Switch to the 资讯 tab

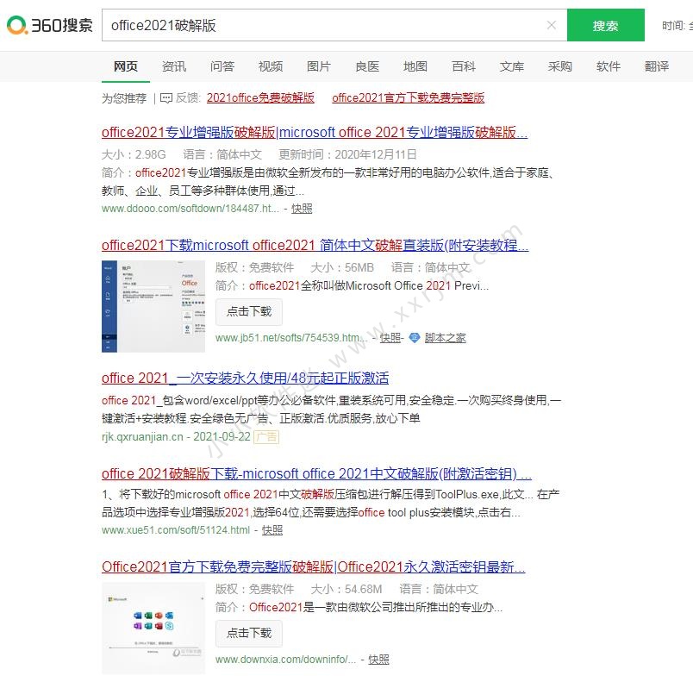(x=174, y=66)
